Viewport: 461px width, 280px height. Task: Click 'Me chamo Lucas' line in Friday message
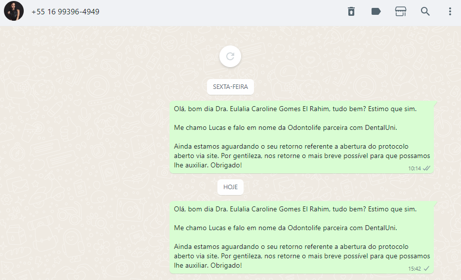click(286, 128)
